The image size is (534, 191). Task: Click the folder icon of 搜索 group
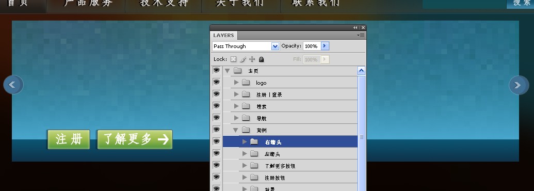(246, 106)
